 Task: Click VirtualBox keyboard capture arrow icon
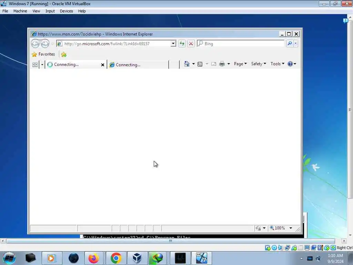333,248
